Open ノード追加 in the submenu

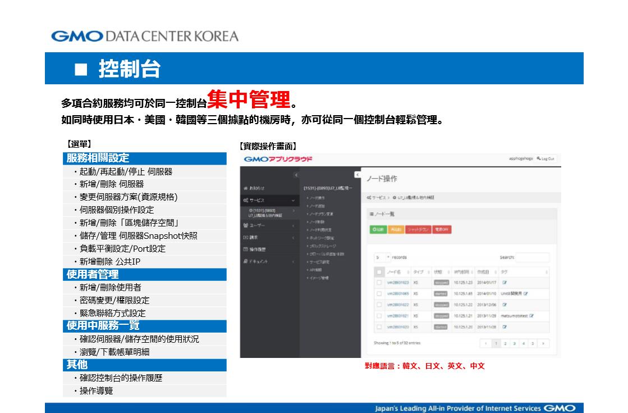317,206
